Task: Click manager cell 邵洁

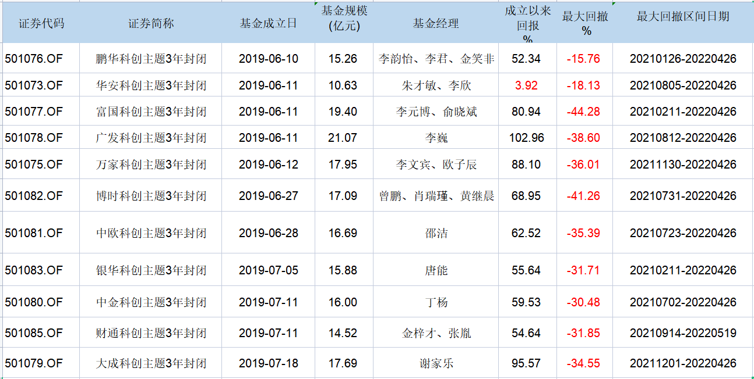Action: (x=436, y=233)
